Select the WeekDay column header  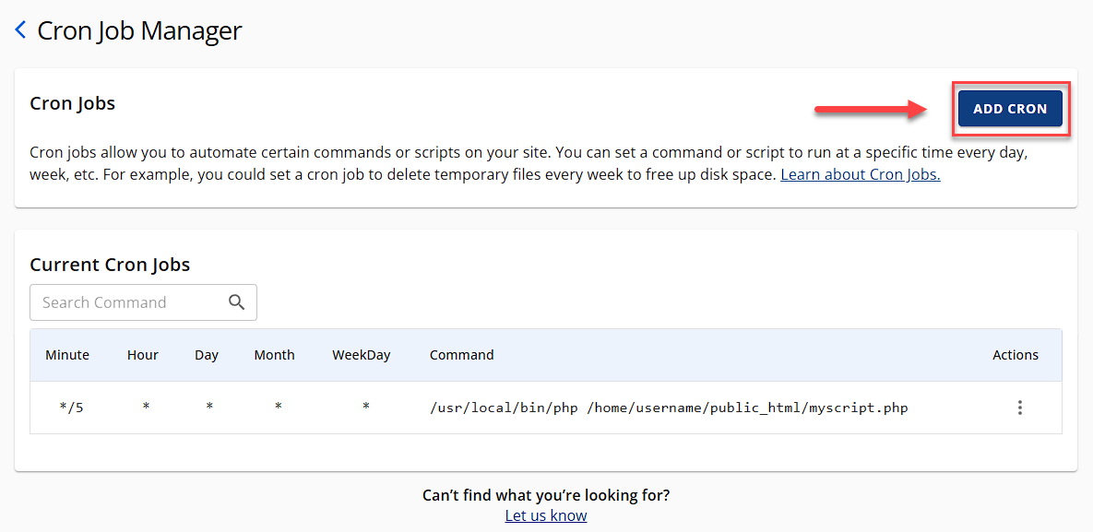click(362, 354)
